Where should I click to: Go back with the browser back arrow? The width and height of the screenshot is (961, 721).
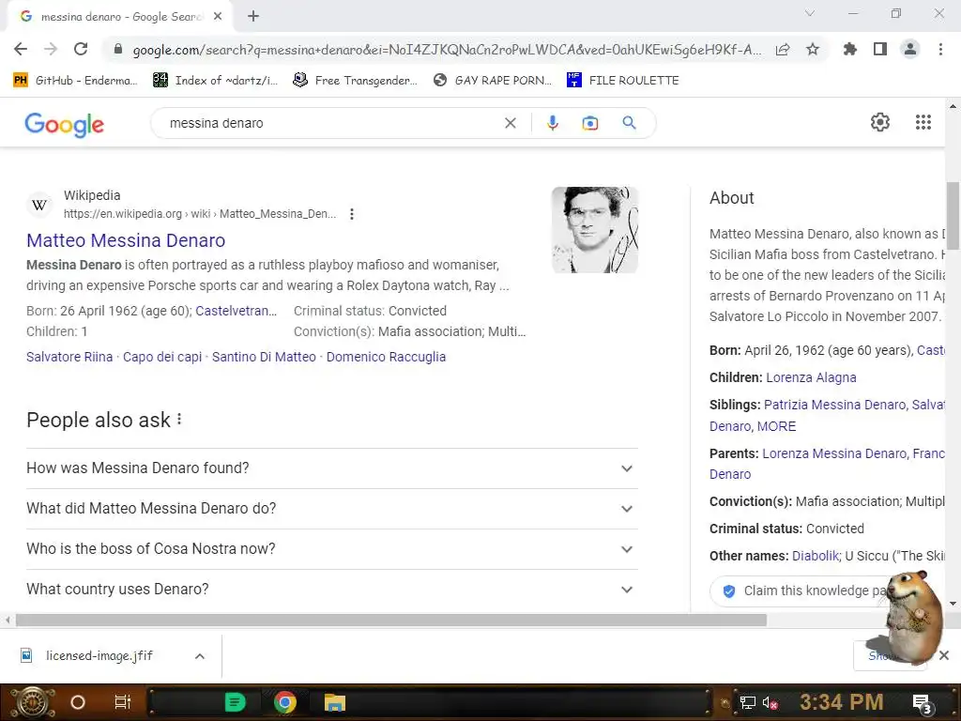tap(21, 49)
